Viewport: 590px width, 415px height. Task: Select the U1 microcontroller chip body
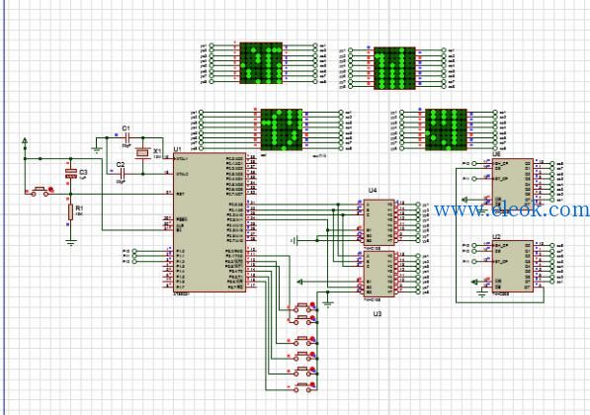[x=210, y=222]
